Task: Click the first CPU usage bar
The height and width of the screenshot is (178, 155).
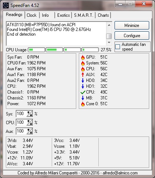Action: pyautogui.click(x=36, y=50)
